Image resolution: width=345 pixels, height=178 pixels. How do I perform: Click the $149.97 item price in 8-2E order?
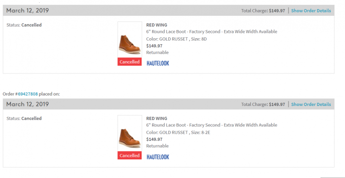click(x=154, y=139)
